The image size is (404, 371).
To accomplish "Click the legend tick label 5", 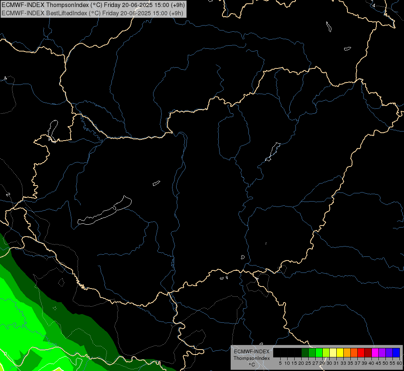I will pos(280,363).
